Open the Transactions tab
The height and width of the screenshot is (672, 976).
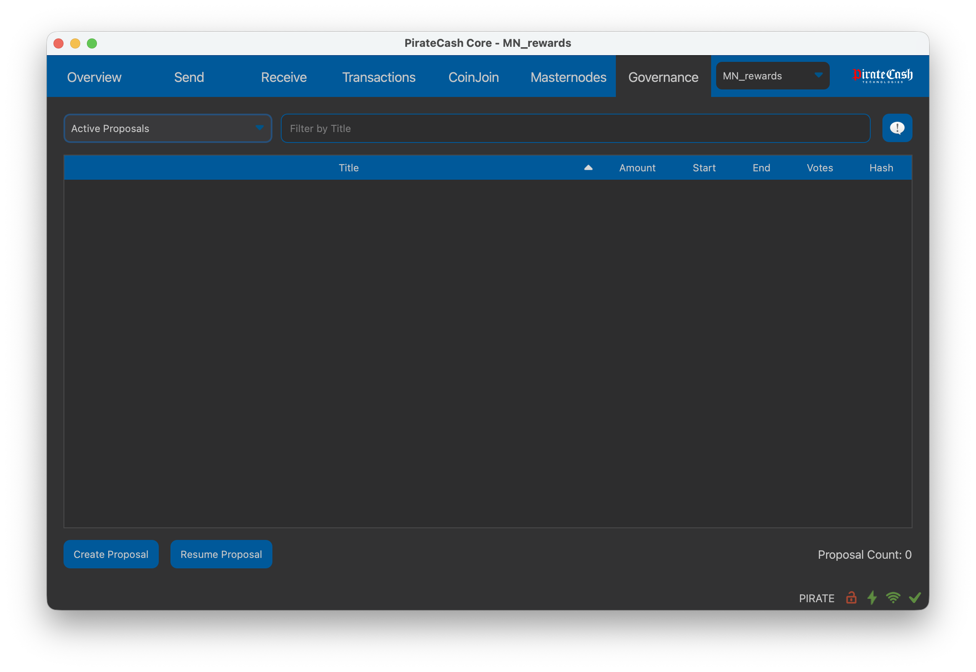(x=379, y=77)
